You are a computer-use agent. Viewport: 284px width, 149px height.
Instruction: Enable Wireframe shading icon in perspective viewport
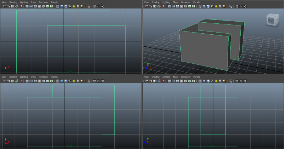200,6
